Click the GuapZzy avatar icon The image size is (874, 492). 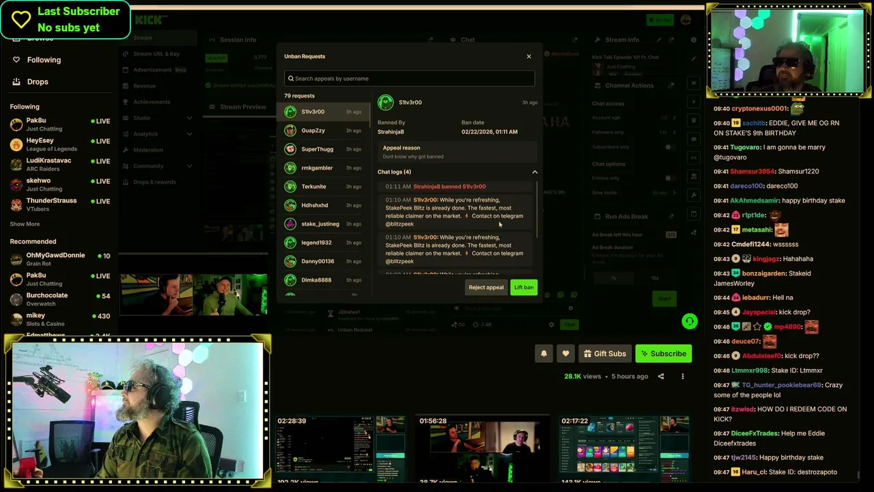(290, 131)
